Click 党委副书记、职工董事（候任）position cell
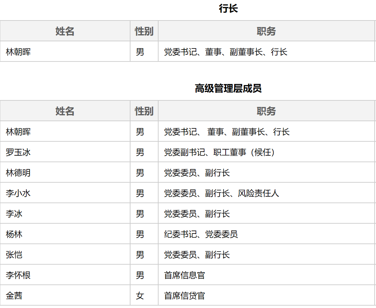This screenshot has width=376, height=308. (x=220, y=152)
